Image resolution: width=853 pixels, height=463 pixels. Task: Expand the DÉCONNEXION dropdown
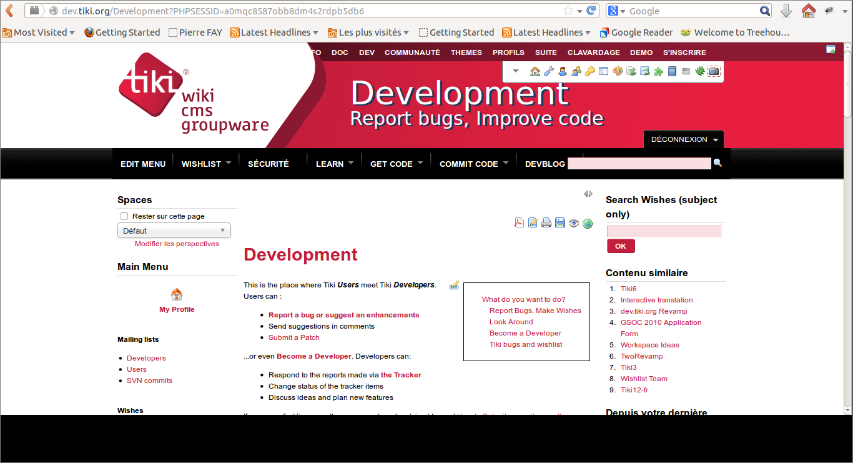click(716, 140)
